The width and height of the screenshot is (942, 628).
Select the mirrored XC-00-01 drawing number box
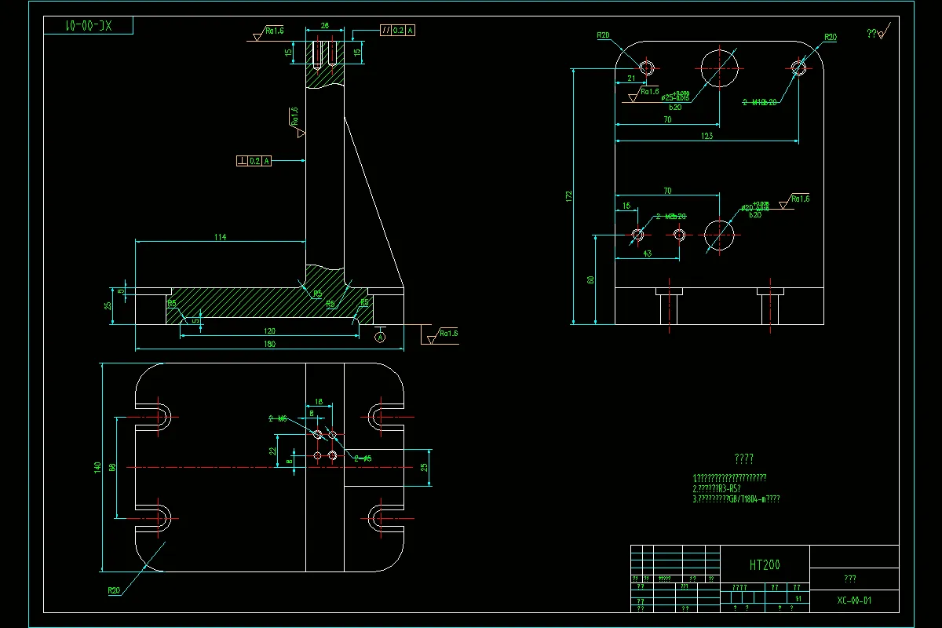88,26
